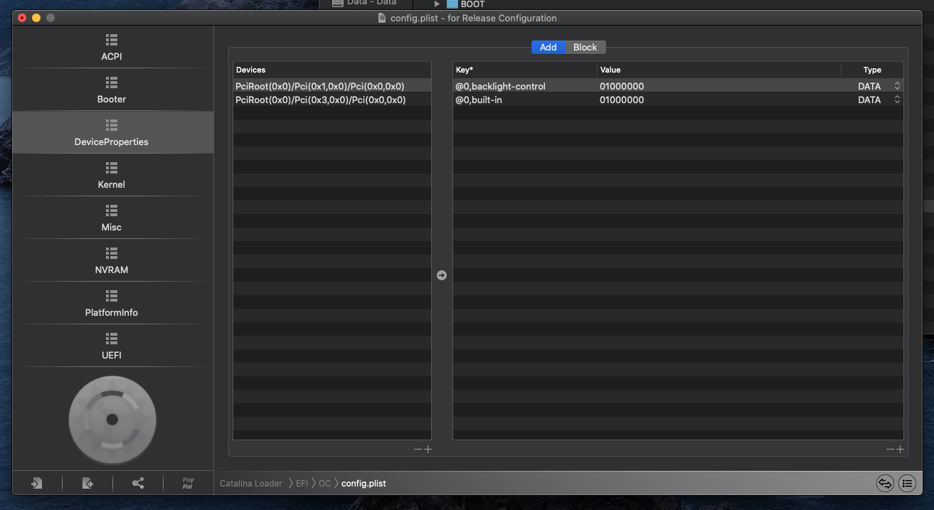Click Data - Data disk in background window
The height and width of the screenshot is (510, 934).
pos(364,3)
